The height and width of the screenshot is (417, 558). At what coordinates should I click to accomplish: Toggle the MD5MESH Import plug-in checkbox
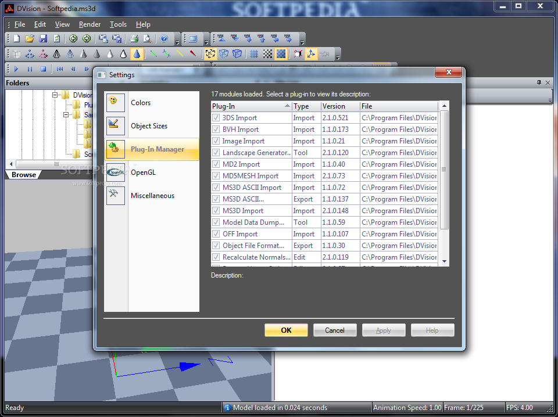[x=216, y=175]
